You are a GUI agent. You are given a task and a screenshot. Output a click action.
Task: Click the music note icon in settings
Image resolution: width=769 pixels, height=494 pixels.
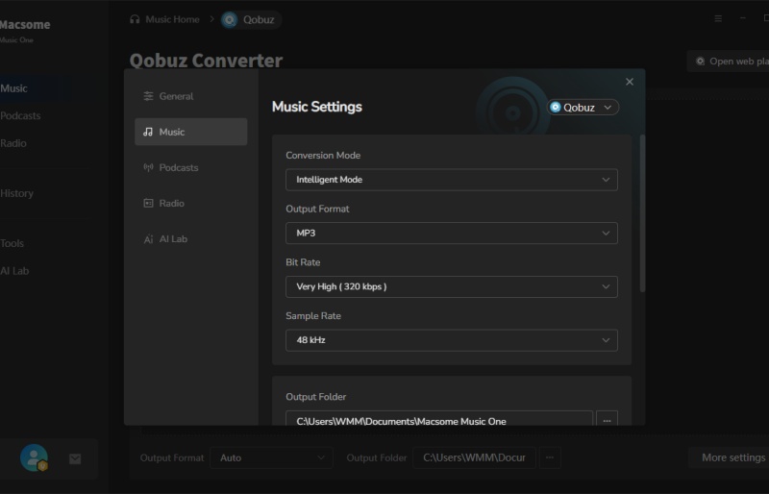coord(148,132)
